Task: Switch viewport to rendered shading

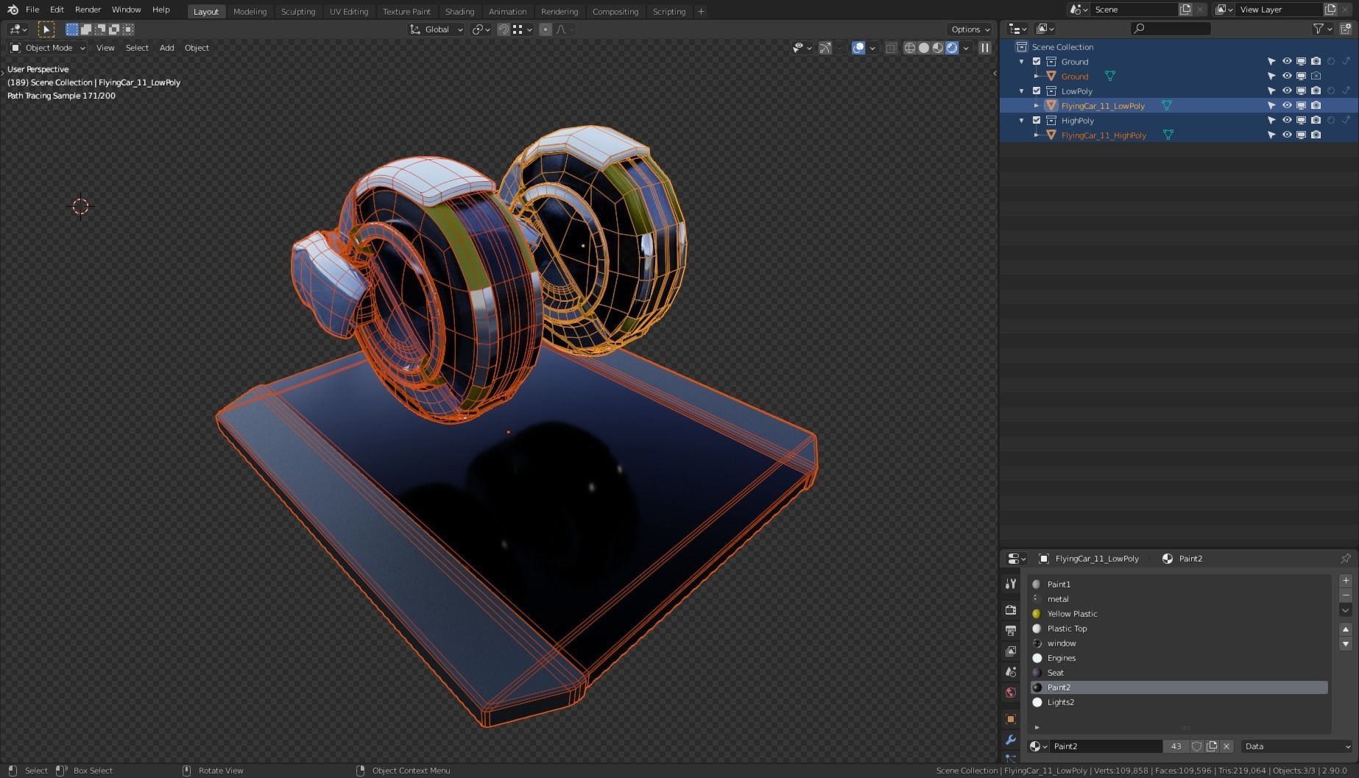Action: (x=952, y=48)
